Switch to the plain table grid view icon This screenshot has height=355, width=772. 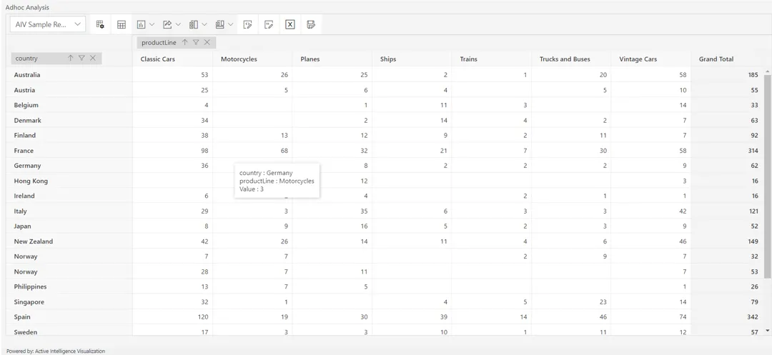pos(121,24)
